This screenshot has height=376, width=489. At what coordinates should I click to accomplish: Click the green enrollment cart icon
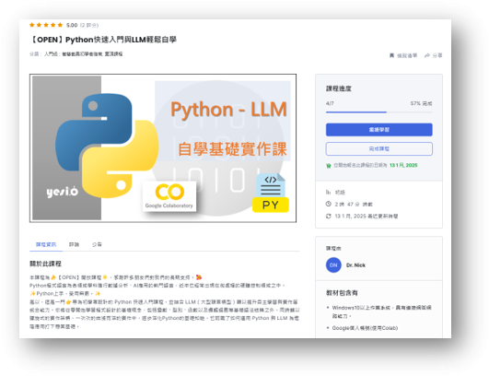click(329, 165)
